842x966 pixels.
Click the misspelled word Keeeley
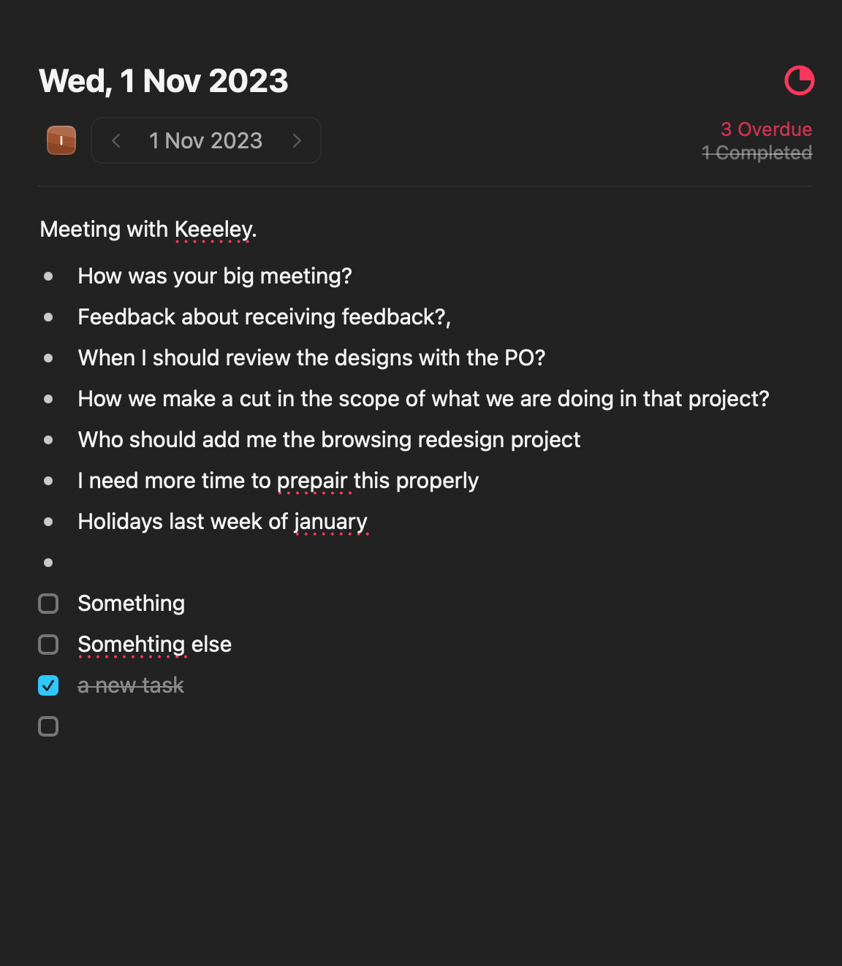(x=213, y=229)
